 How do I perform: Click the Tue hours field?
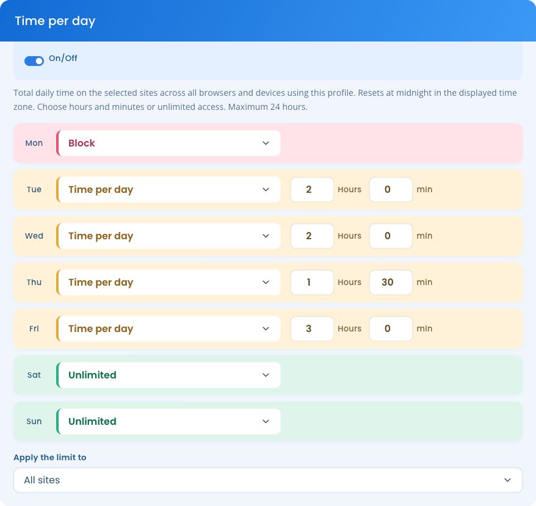pyautogui.click(x=312, y=189)
